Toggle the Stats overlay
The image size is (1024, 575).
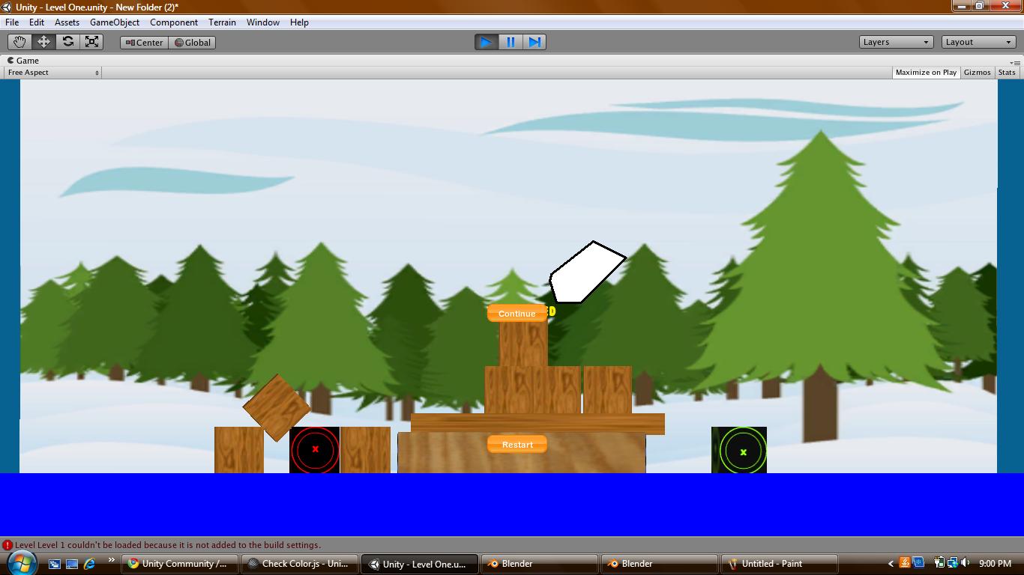pyautogui.click(x=1007, y=72)
